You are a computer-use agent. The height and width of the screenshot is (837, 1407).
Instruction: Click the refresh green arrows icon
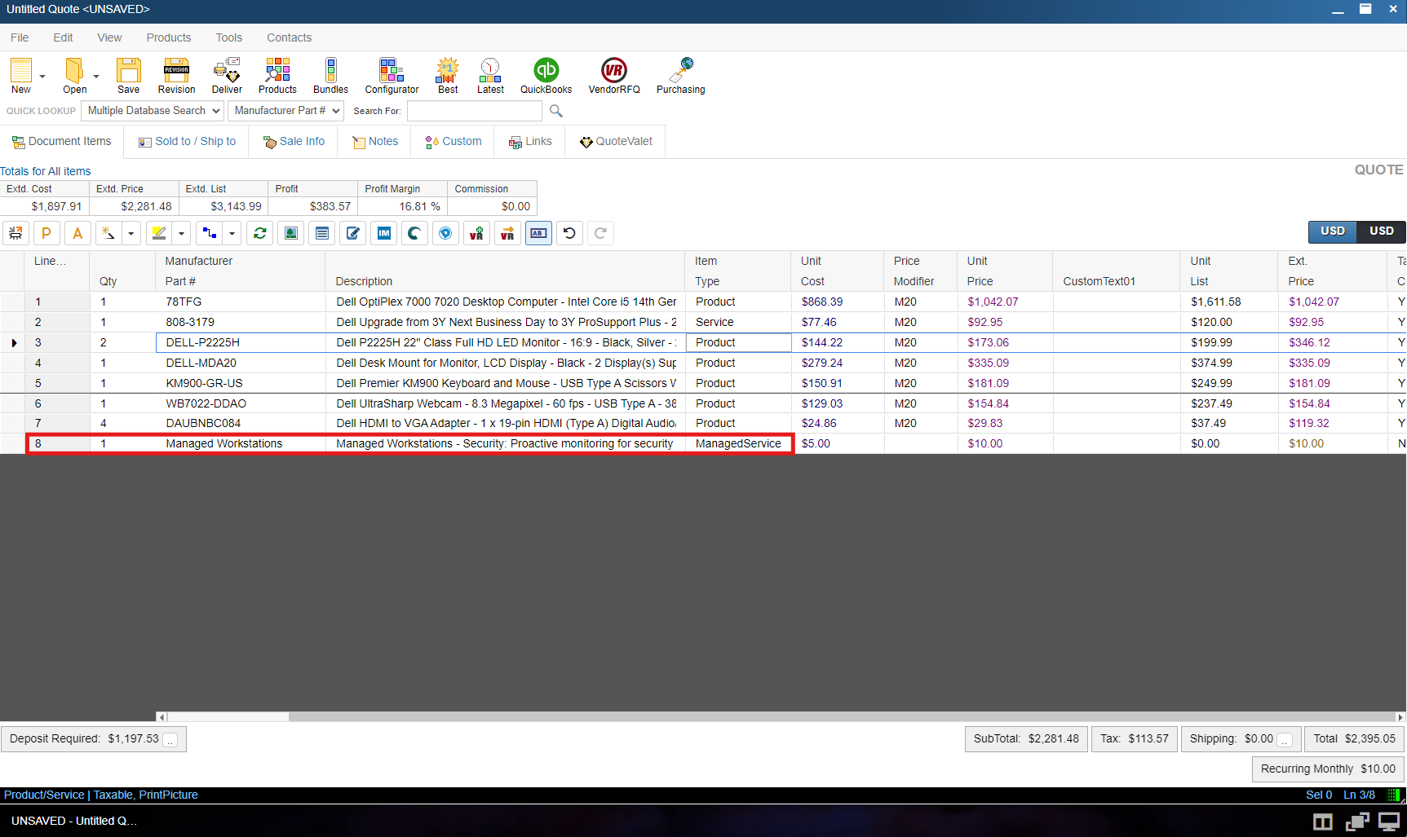click(x=260, y=233)
